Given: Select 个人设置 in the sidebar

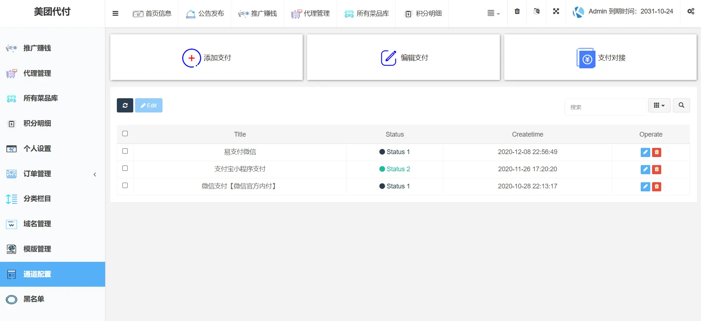Looking at the screenshot, I should pos(53,149).
